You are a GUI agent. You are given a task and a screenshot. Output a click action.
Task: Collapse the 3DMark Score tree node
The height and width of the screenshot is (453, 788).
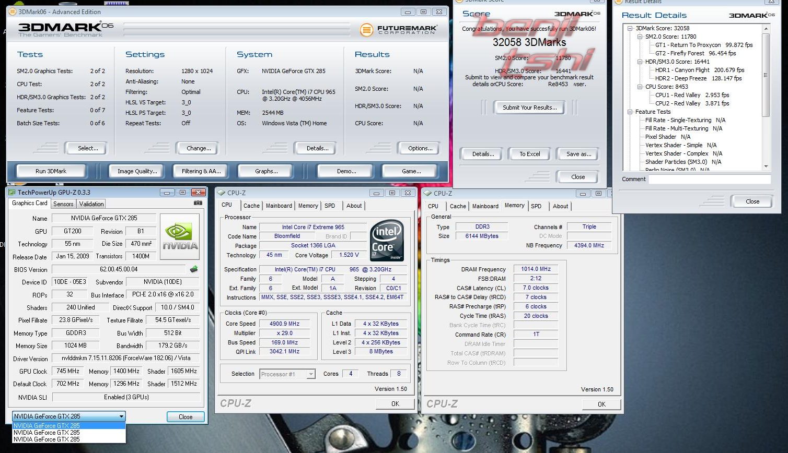(630, 28)
